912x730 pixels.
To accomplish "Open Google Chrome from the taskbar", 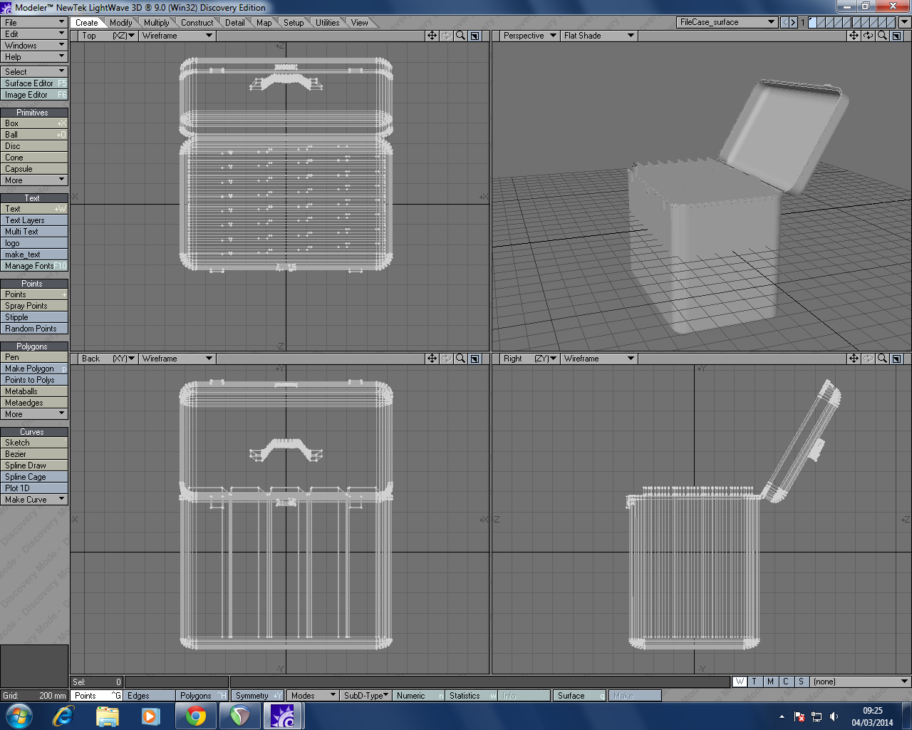I will coord(195,715).
